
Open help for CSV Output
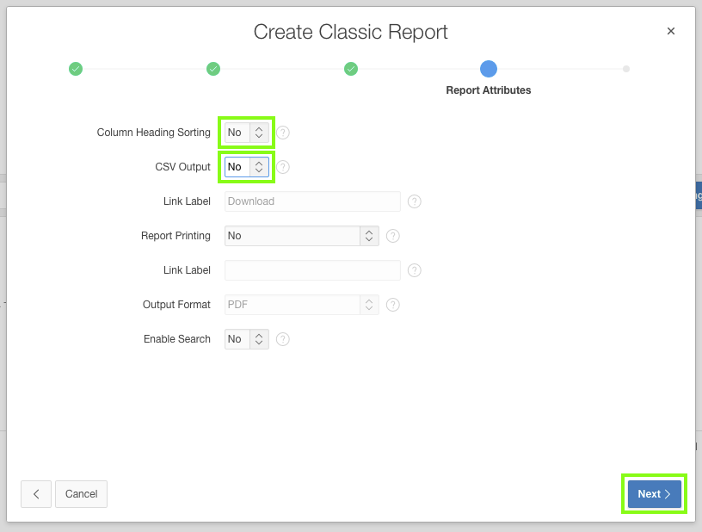(282, 167)
